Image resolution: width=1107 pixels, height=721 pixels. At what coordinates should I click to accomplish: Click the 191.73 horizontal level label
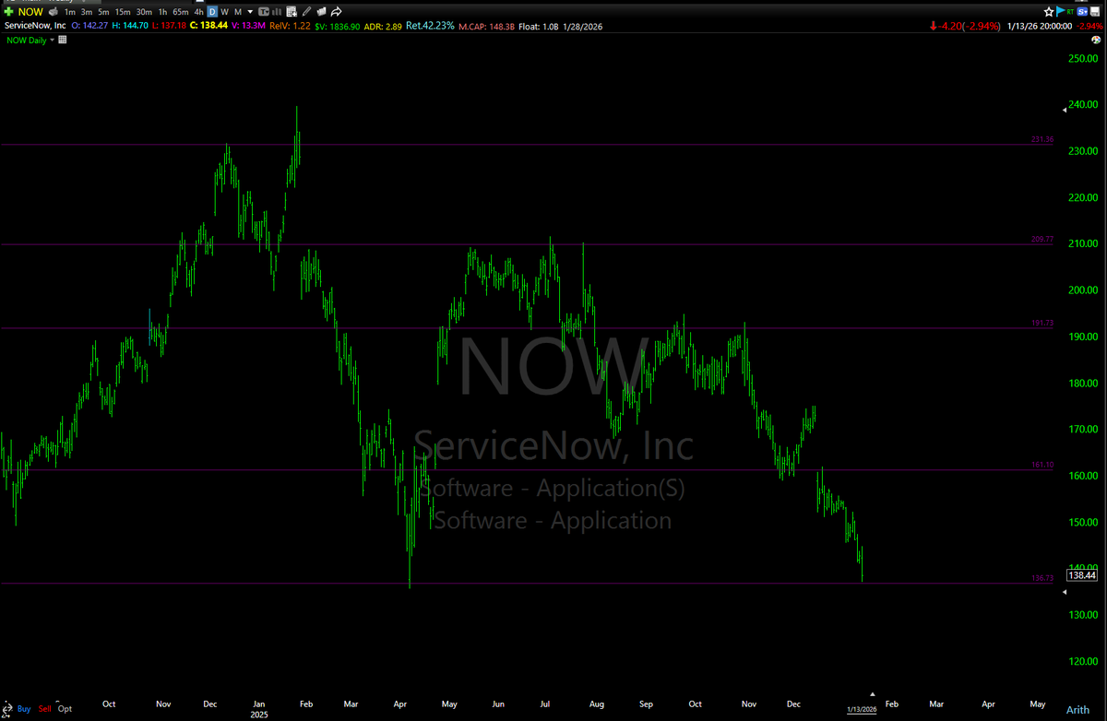click(x=1042, y=324)
